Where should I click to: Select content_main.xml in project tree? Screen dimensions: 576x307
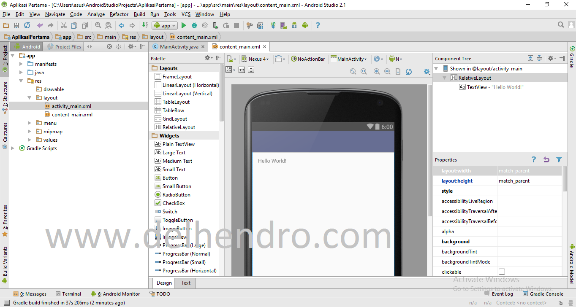pyautogui.click(x=72, y=114)
